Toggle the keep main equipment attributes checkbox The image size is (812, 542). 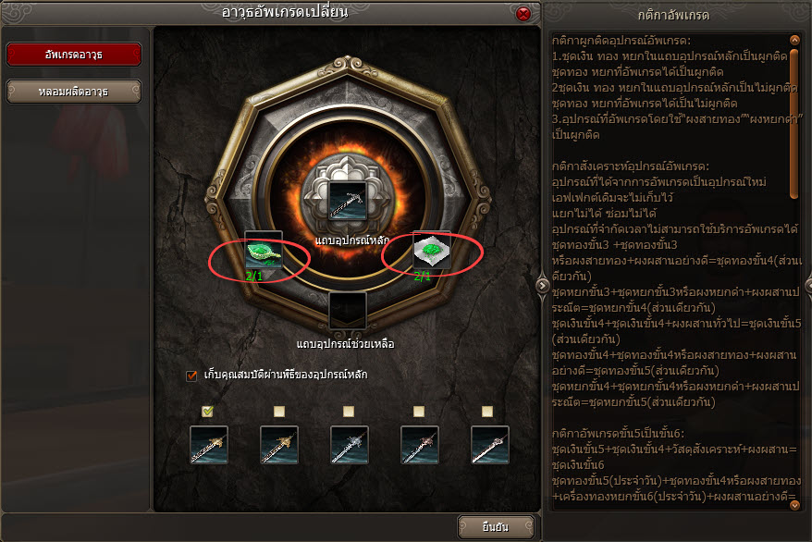pyautogui.click(x=191, y=376)
